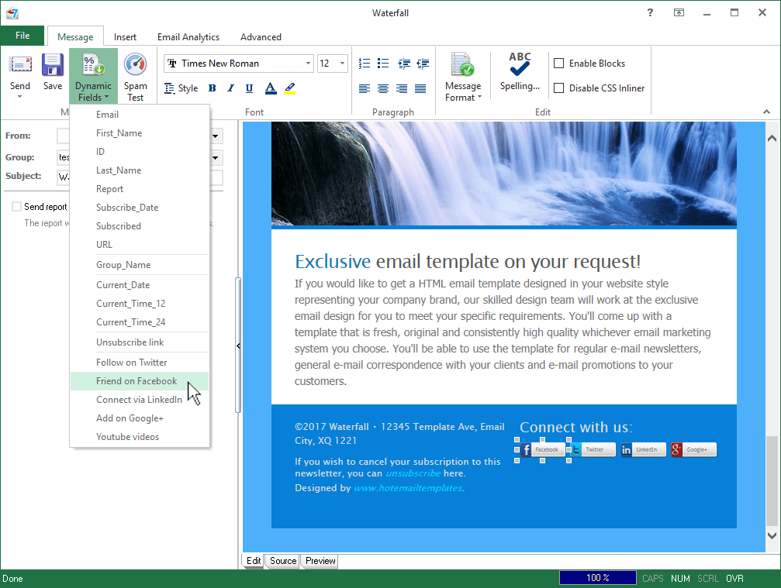
Task: Click the application logo icon in title bar
Action: tap(12, 13)
